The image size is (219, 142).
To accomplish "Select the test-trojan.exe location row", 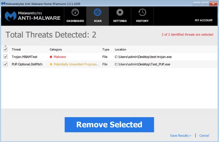I will point(143,57).
